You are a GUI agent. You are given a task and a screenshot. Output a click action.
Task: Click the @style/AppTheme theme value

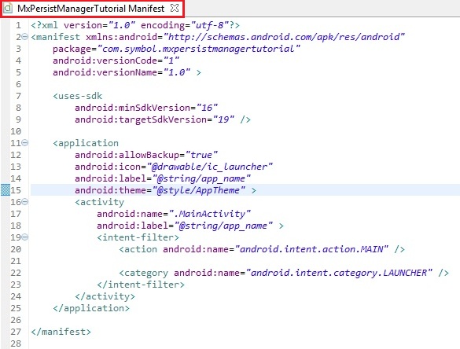coord(199,190)
